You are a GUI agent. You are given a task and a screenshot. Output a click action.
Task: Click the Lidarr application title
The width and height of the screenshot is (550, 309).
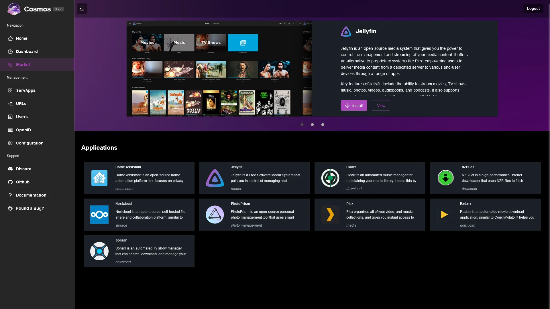click(351, 167)
